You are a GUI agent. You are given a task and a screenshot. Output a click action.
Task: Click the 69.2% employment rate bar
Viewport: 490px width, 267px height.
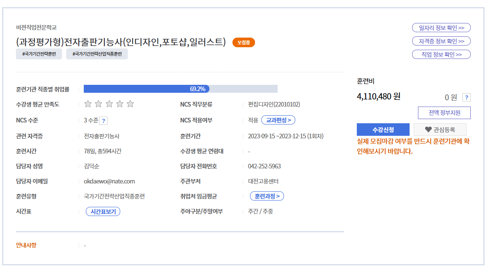(181, 89)
